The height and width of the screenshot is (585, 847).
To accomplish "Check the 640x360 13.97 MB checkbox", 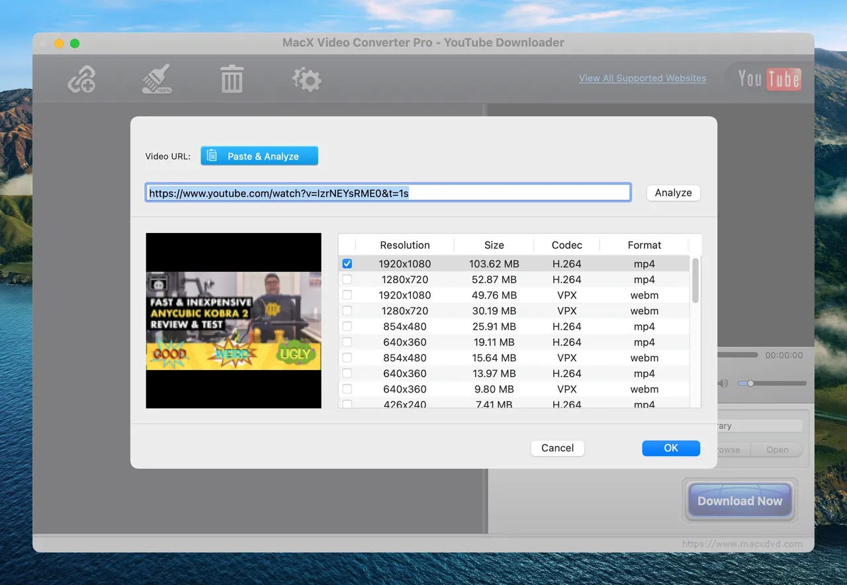I will tap(347, 373).
